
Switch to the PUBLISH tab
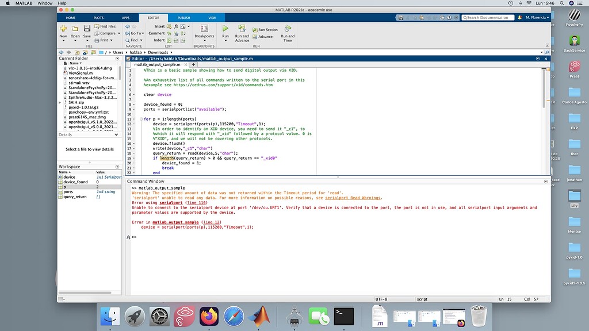point(183,17)
